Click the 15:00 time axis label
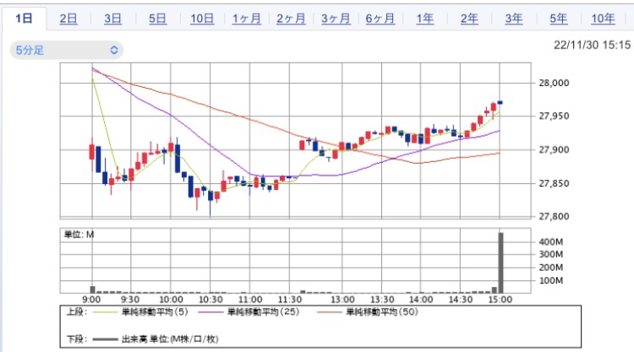 click(500, 300)
